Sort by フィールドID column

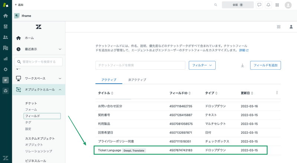180,93
